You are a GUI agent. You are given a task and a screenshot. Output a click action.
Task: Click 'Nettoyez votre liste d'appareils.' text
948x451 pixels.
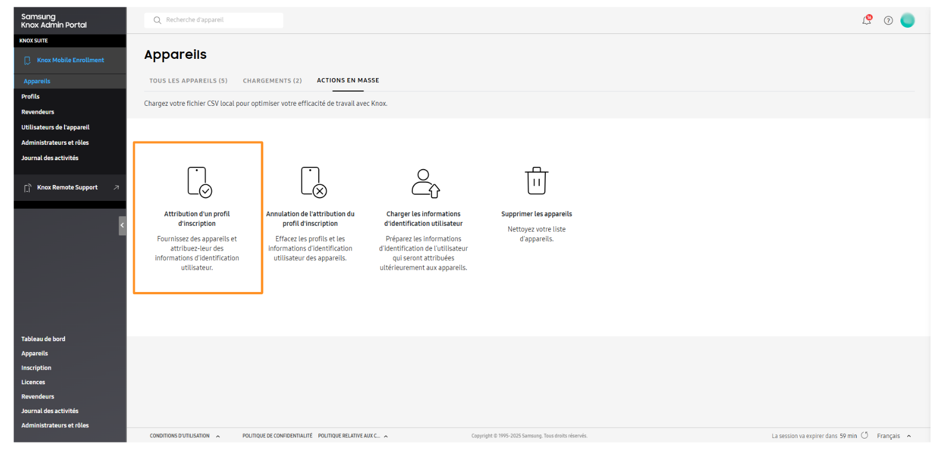click(537, 234)
